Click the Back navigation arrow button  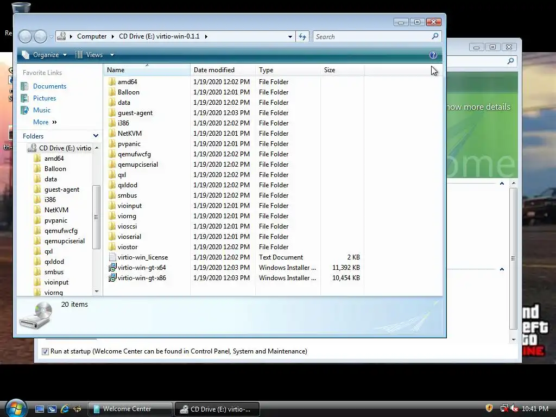[x=25, y=36]
